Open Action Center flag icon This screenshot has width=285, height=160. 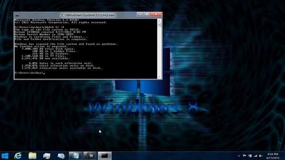click(244, 156)
